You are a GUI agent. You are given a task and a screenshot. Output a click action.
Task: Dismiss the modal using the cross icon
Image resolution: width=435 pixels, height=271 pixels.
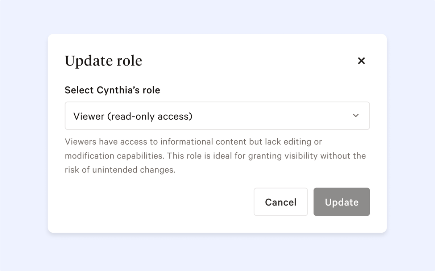[x=361, y=61]
